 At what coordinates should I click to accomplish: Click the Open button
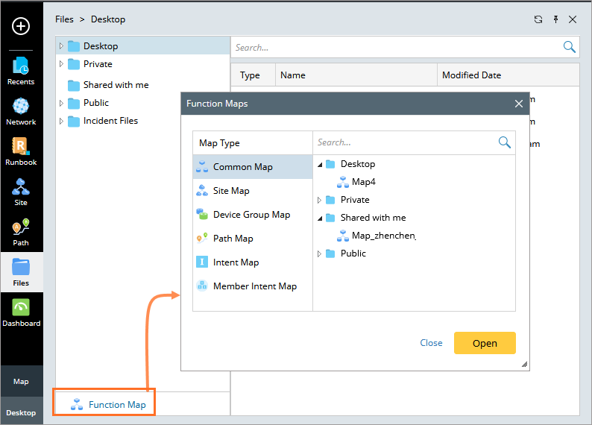point(485,343)
